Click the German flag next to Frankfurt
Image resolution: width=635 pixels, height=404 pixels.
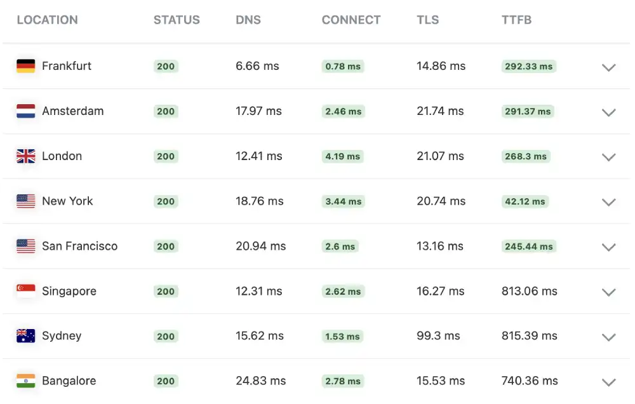25,65
